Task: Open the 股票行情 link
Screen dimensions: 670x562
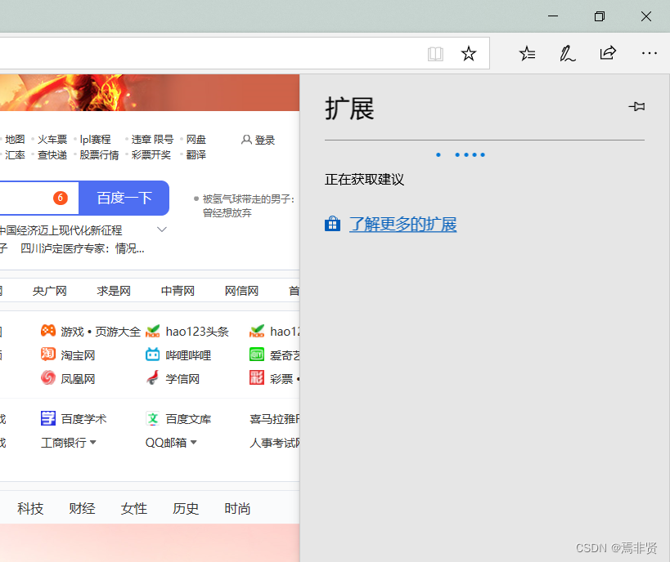Action: [x=99, y=155]
